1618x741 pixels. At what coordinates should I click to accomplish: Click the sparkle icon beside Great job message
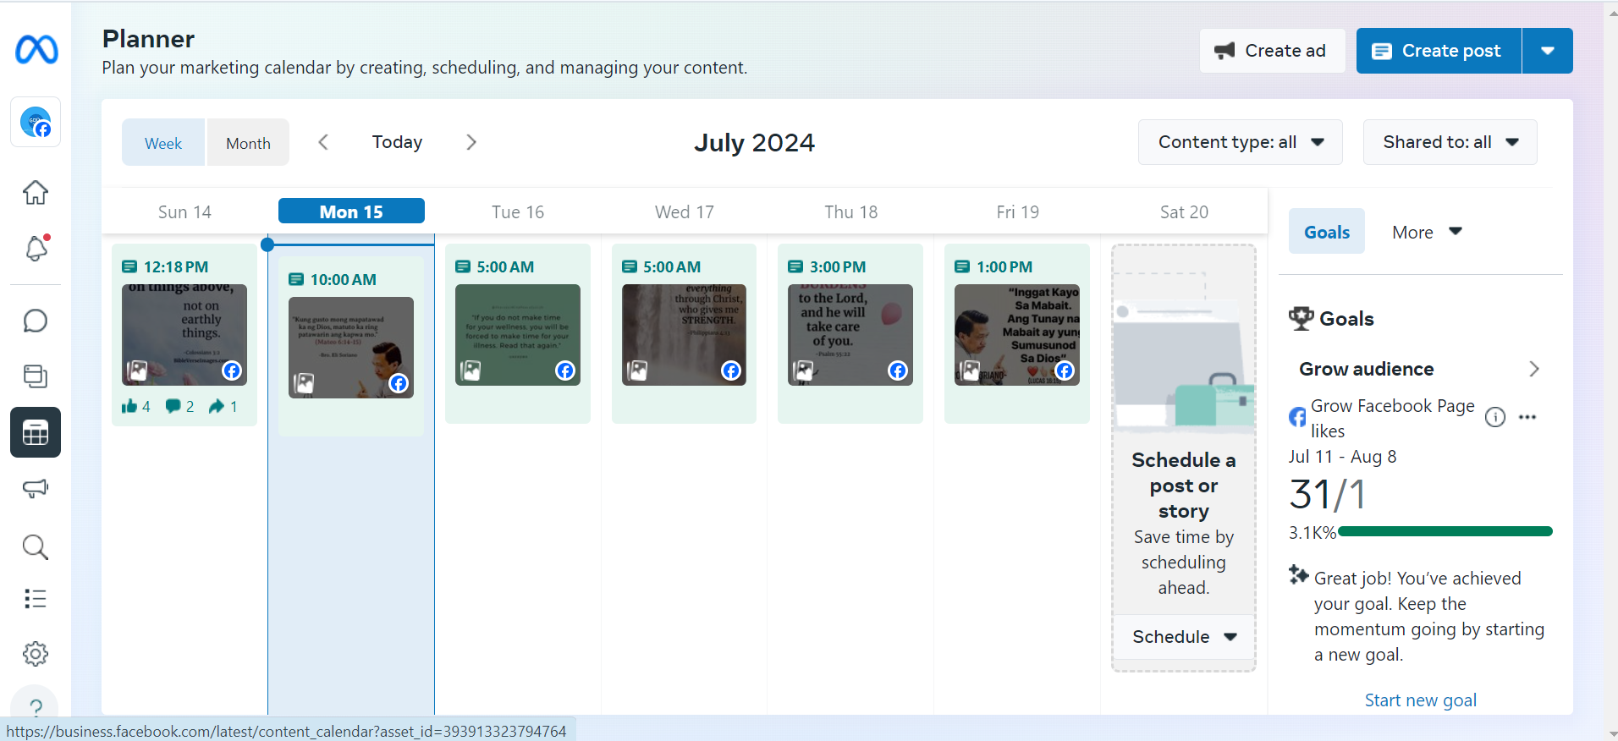pos(1299,575)
